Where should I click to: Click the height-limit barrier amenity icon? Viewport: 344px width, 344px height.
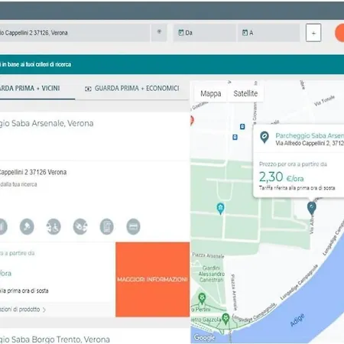tap(133, 226)
